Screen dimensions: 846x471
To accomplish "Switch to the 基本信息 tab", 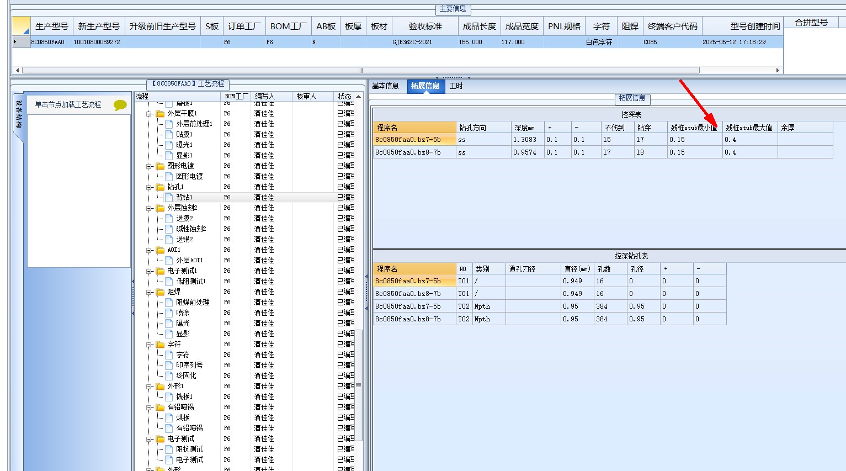I will click(x=385, y=86).
